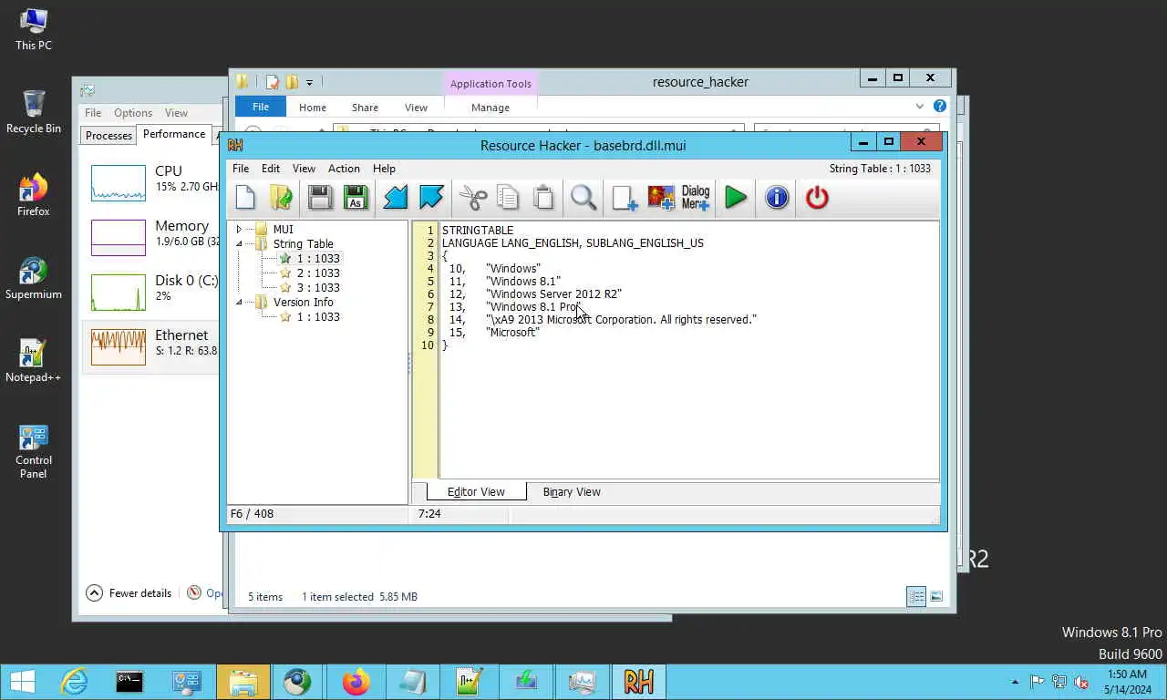Click the blue down-left arrow toolbar icon
Image resolution: width=1167 pixels, height=700 pixels.
(x=395, y=198)
